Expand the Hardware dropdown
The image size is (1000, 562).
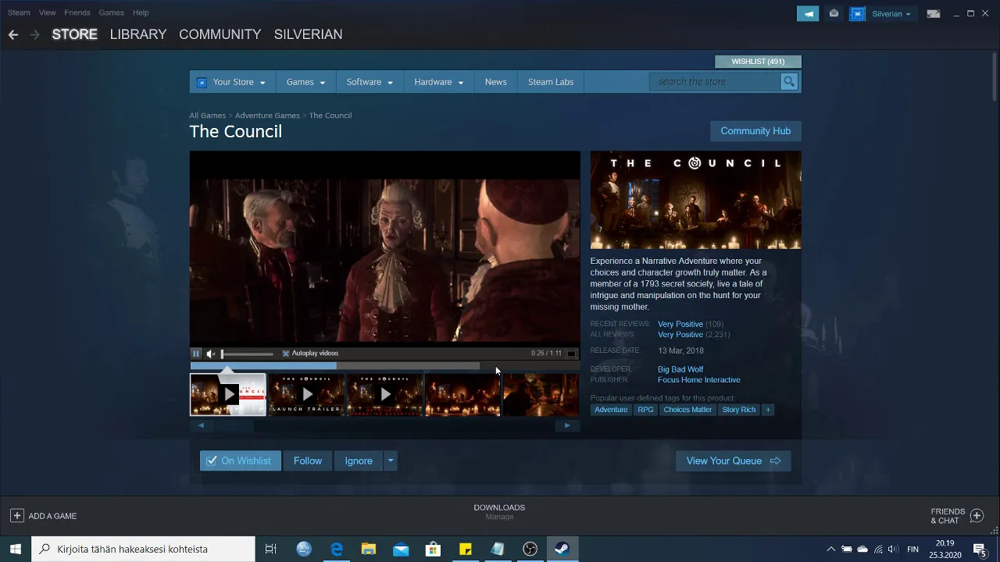[x=439, y=82]
